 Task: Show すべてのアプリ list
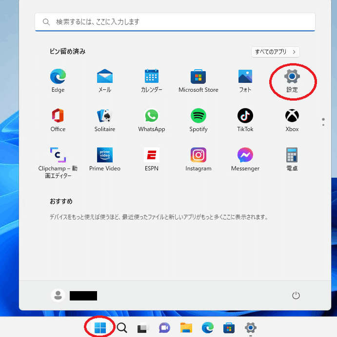tap(276, 52)
